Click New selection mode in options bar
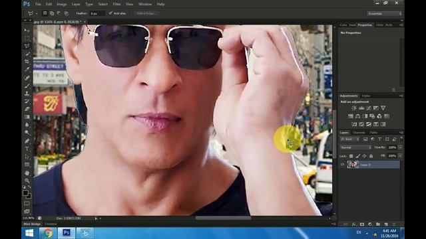The width and height of the screenshot is (426, 239). click(45, 13)
